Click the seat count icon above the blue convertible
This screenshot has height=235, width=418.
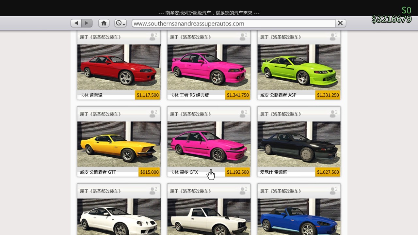click(333, 191)
